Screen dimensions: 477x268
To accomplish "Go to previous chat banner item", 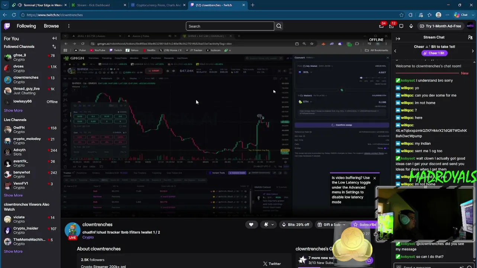I will (395, 51).
